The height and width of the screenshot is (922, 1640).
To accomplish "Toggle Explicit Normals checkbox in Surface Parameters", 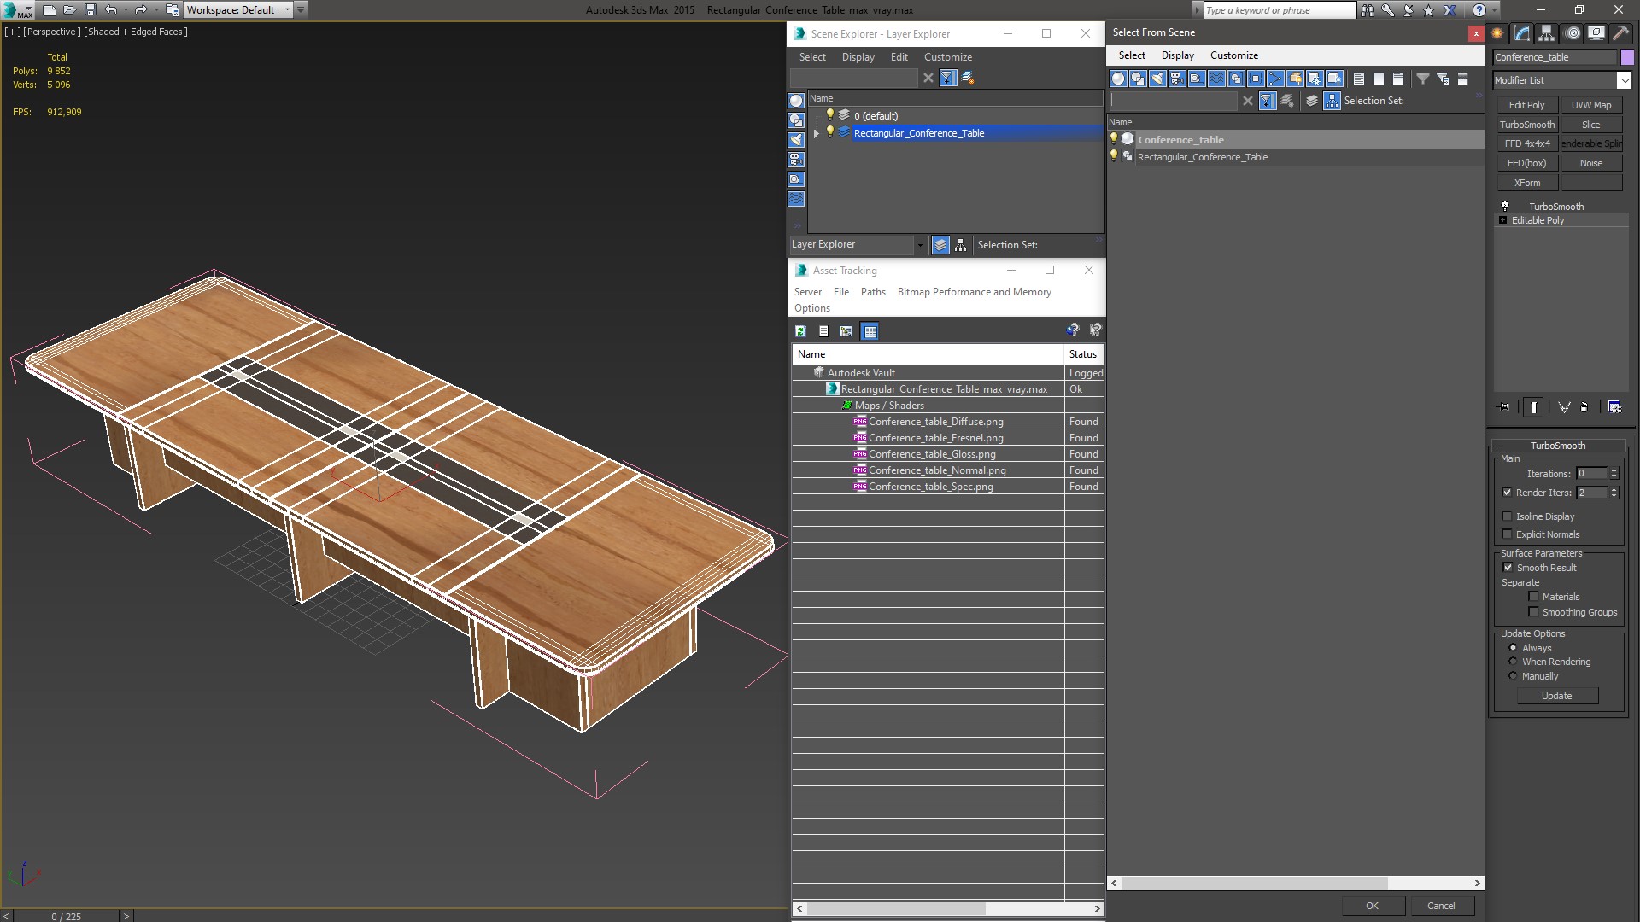I will pos(1507,534).
